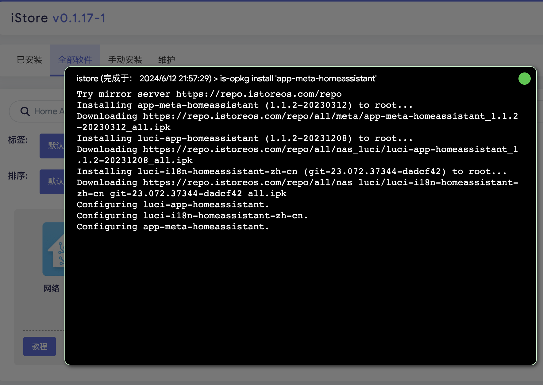Click the green status circle in the terminal dialog
543x385 pixels.
click(524, 79)
